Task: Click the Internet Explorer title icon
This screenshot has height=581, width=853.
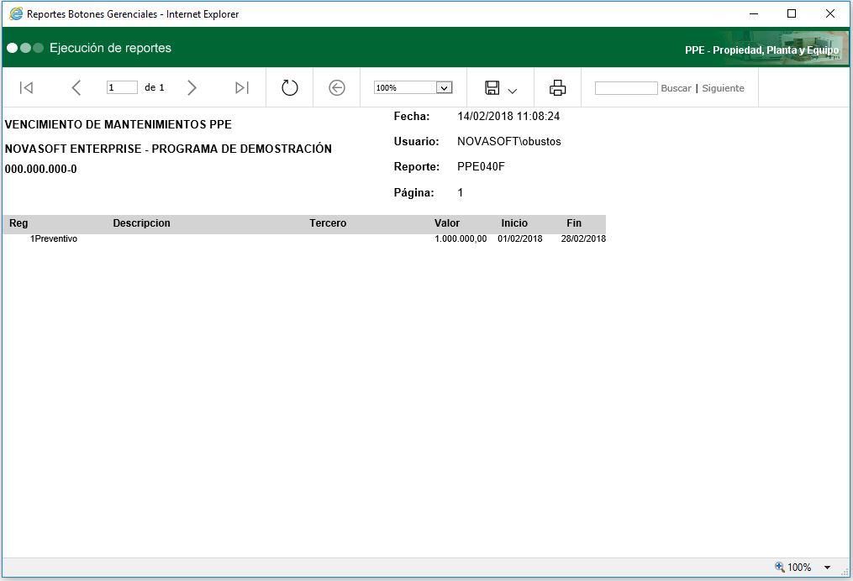Action: (16, 14)
